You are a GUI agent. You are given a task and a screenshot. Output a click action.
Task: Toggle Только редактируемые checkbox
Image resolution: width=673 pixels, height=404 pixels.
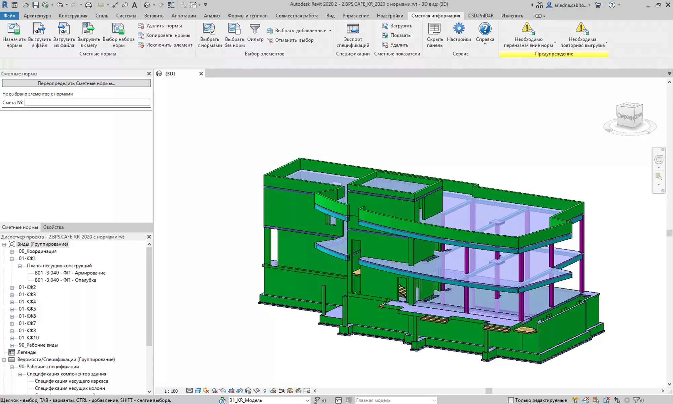pyautogui.click(x=511, y=400)
